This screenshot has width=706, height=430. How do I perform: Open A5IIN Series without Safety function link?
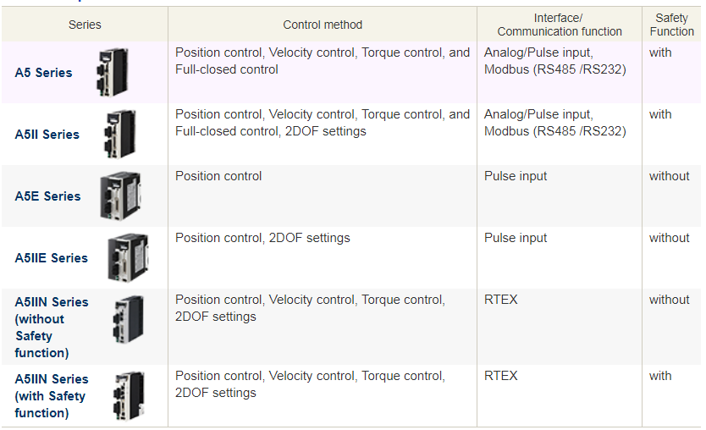[52, 327]
